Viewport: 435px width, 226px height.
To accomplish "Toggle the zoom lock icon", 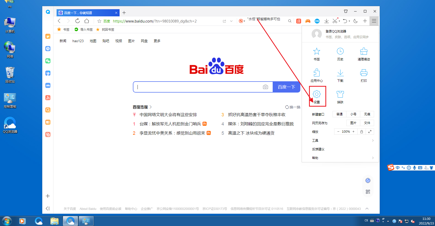I will pyautogui.click(x=362, y=132).
